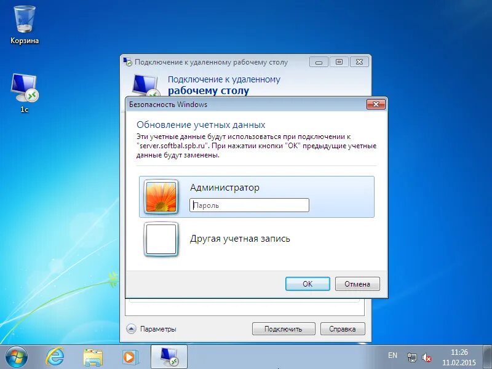Click the Windows Start orb
The image size is (492, 369).
click(x=17, y=357)
